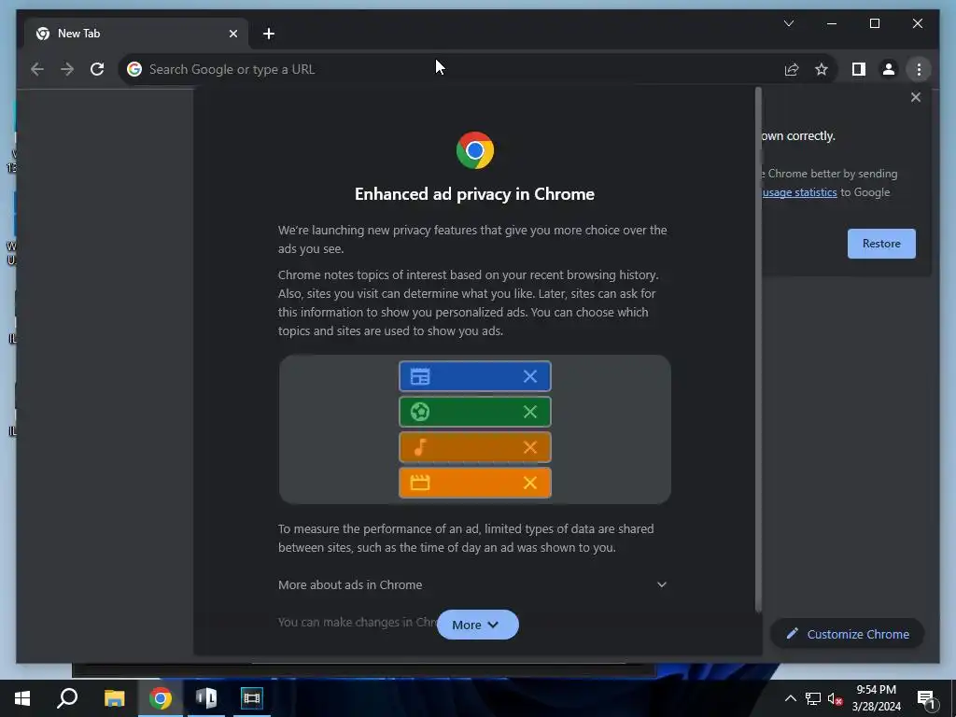Click the Enhanced ad privacy in Chrome heading
This screenshot has width=956, height=717.
[474, 194]
